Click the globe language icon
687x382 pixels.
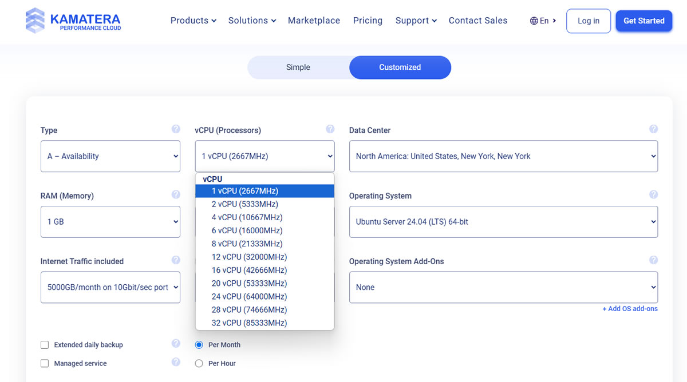tap(534, 21)
